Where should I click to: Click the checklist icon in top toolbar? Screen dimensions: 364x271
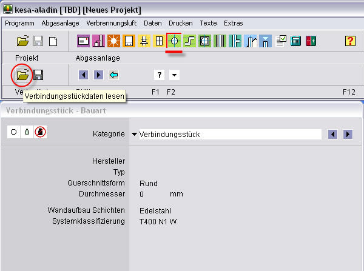(x=281, y=41)
